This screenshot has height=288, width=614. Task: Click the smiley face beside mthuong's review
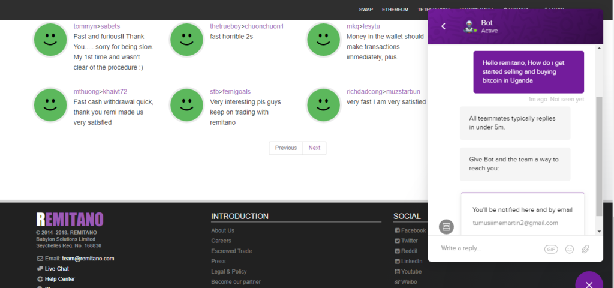(x=50, y=105)
